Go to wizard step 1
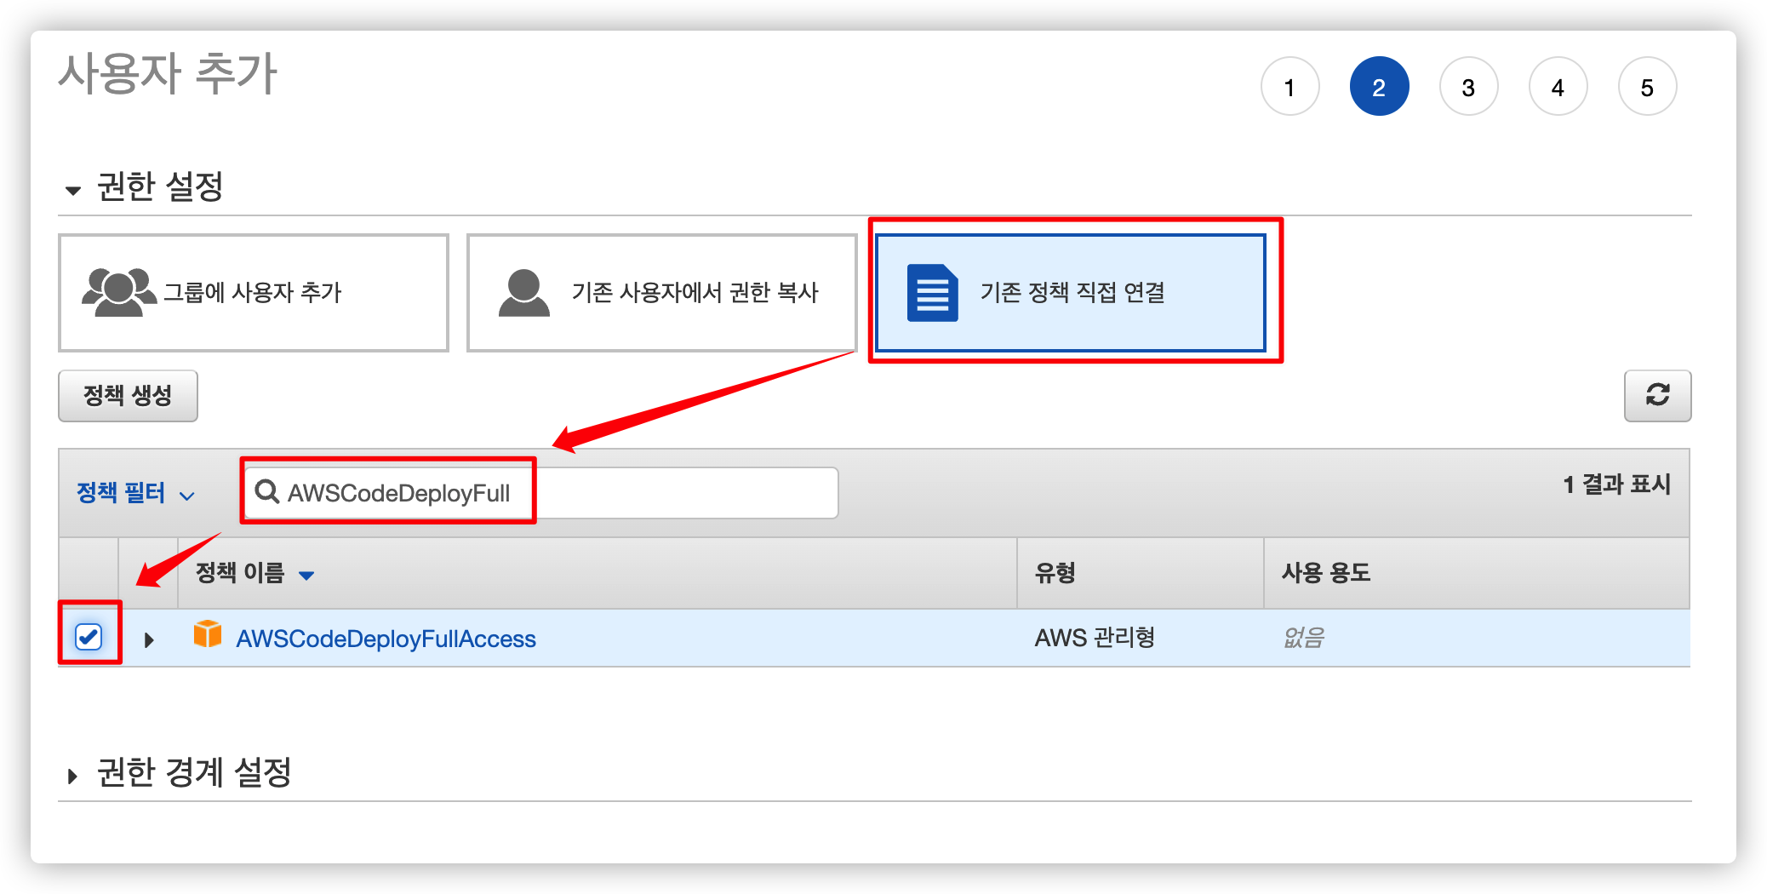 [1290, 87]
